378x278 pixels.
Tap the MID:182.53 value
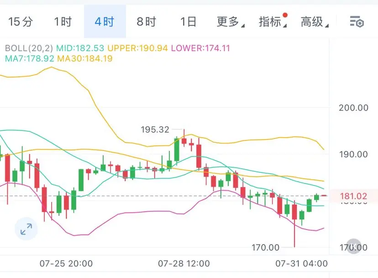[80, 48]
